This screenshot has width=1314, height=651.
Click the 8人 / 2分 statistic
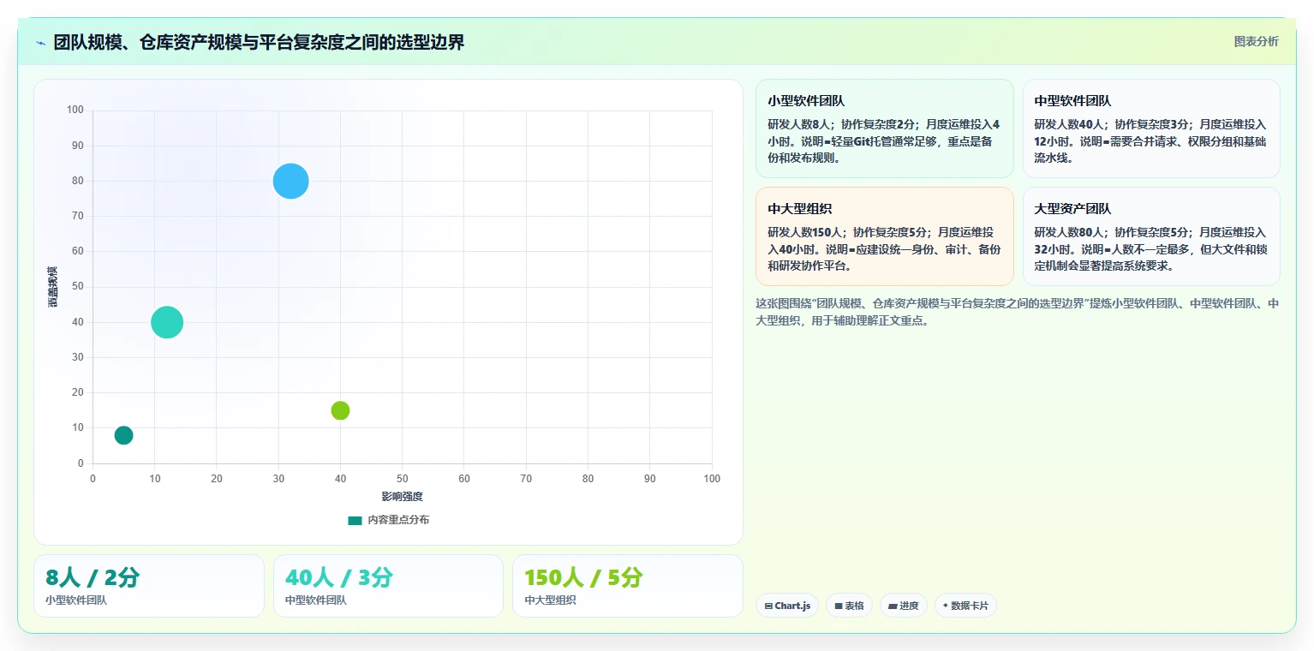pos(92,578)
